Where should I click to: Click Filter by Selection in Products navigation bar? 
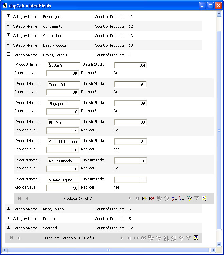(x=189, y=198)
